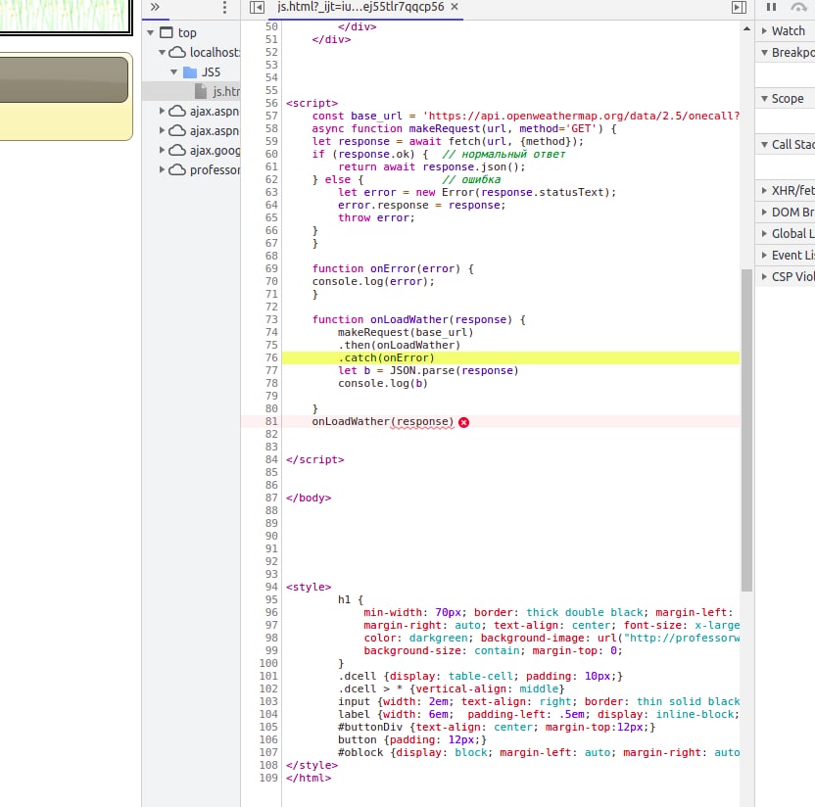Image resolution: width=815 pixels, height=807 pixels.
Task: Click the error icon on line 81
Action: pyautogui.click(x=463, y=422)
